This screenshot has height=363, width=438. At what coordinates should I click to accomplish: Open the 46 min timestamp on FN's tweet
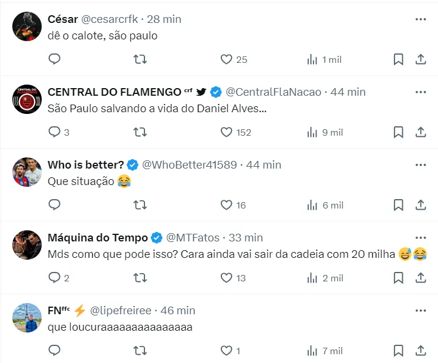click(x=177, y=310)
